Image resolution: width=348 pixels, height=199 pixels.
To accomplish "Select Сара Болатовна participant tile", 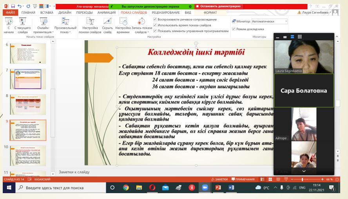I will point(304,91).
